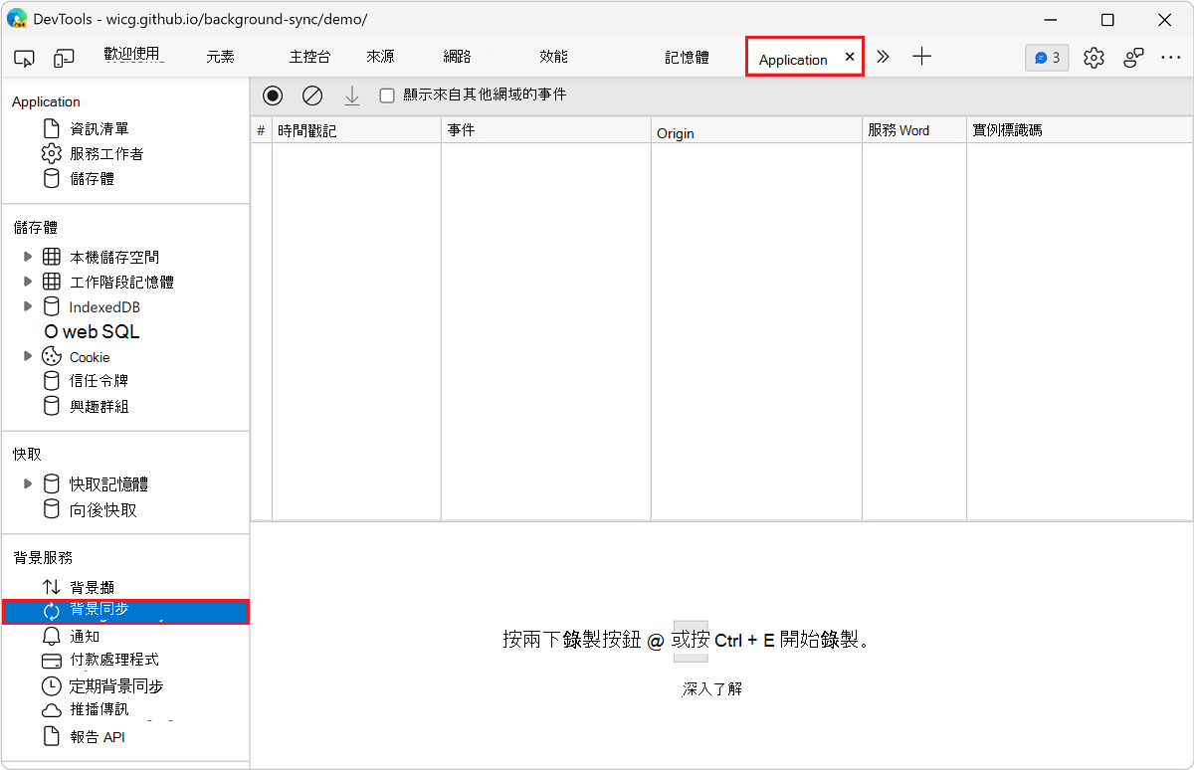
Task: Toggle device emulation mode
Action: 64,58
